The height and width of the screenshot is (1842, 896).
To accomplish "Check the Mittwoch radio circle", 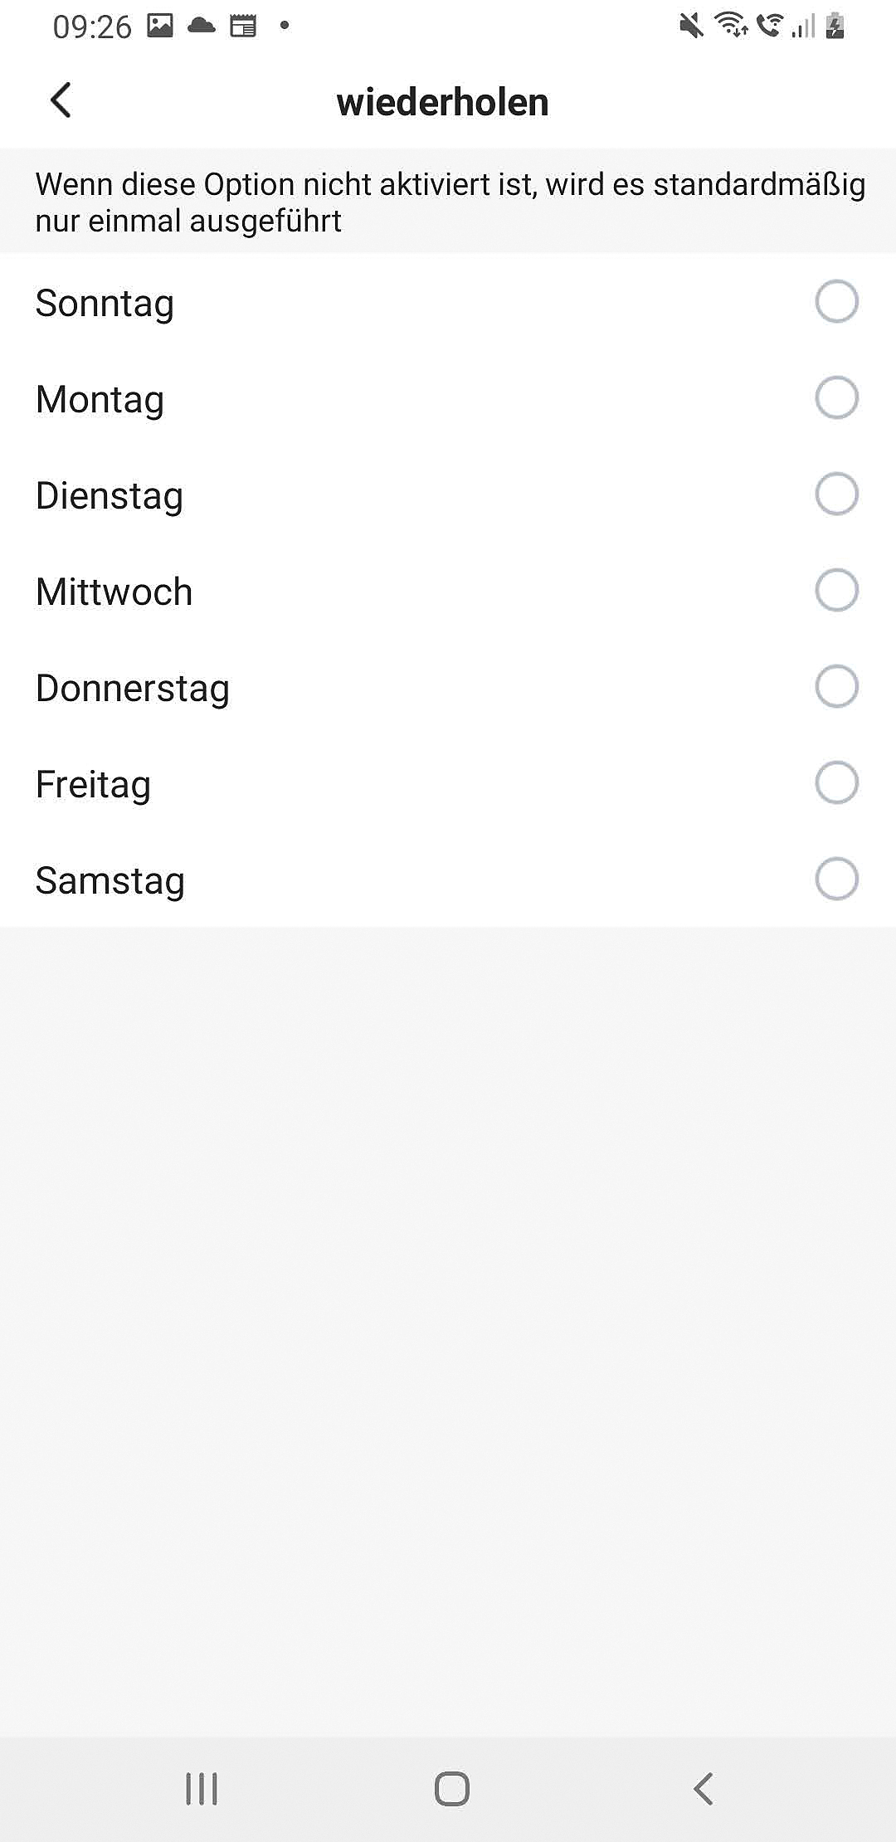I will (836, 590).
